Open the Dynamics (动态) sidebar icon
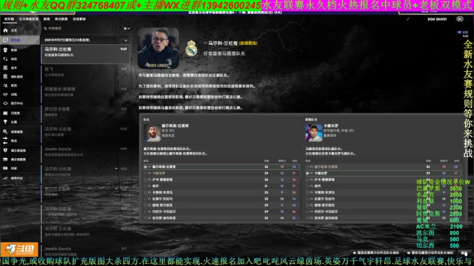The image size is (474, 266). coord(5,59)
